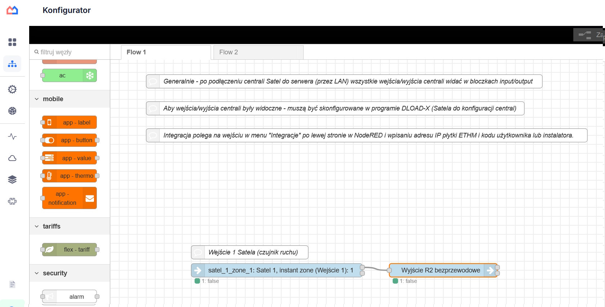605x307 pixels.
Task: Open the document icon in sidebar
Action: [x=12, y=284]
